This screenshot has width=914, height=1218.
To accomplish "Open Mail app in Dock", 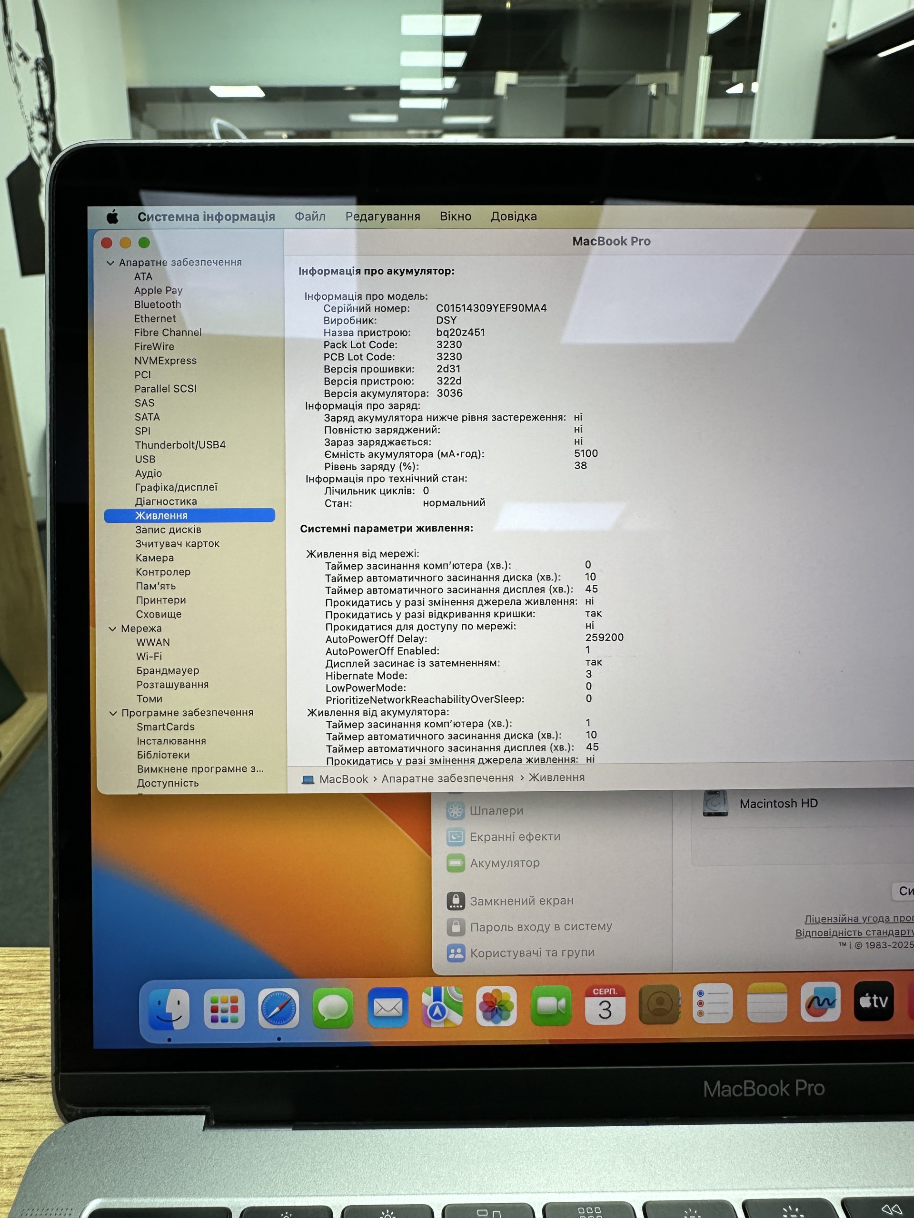I will point(387,1008).
